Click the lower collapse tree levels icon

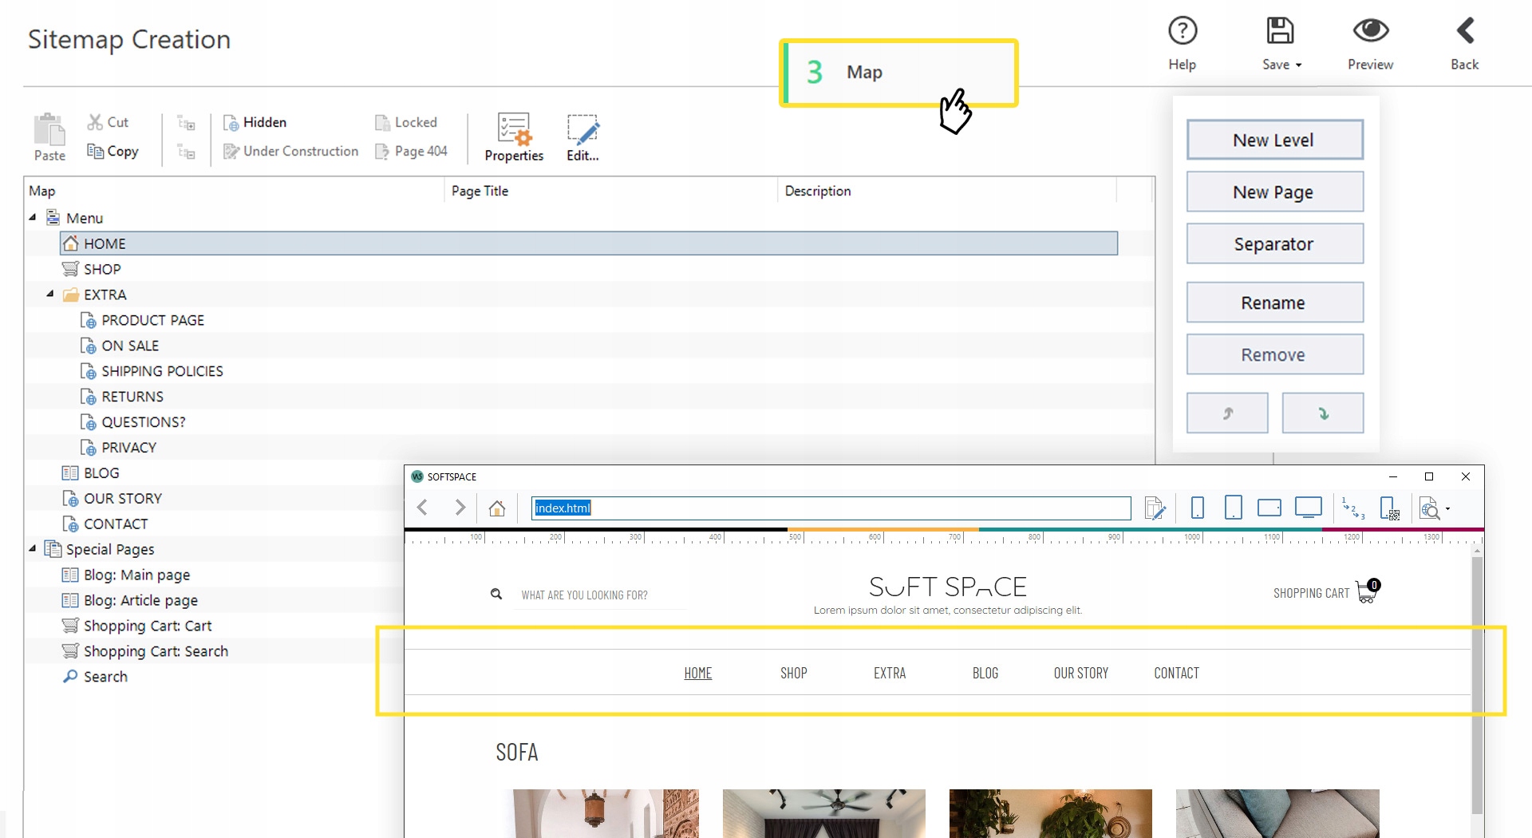click(x=186, y=152)
